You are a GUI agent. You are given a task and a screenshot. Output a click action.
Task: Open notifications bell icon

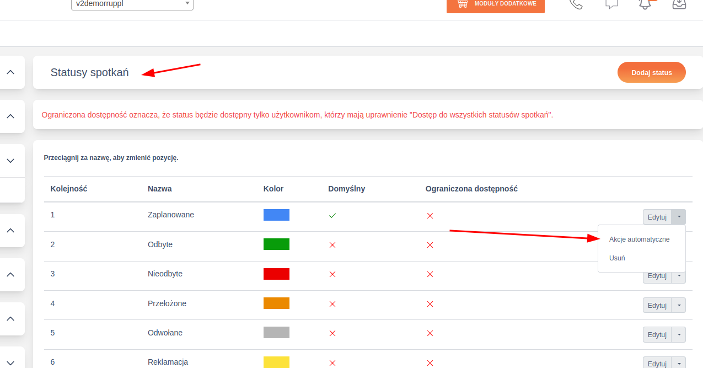645,4
